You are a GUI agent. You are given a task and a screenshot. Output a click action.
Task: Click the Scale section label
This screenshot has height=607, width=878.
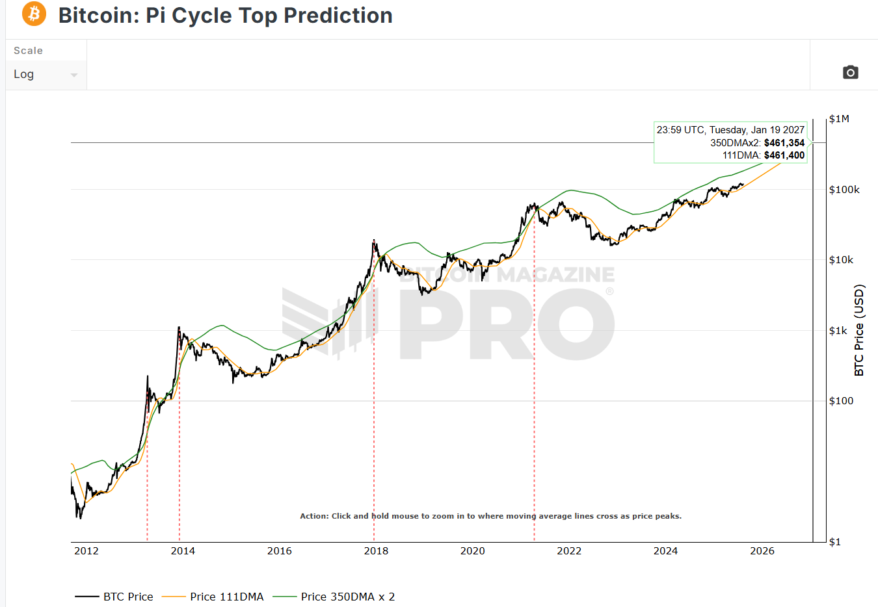[28, 50]
